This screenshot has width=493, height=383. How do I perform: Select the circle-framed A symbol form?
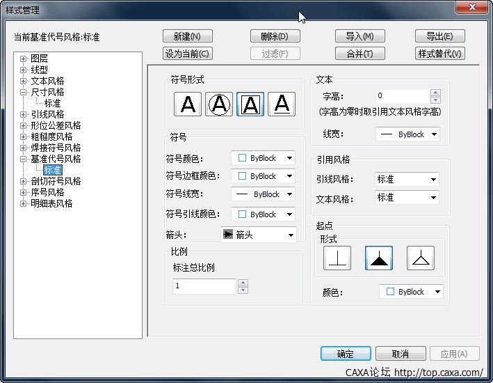[219, 104]
